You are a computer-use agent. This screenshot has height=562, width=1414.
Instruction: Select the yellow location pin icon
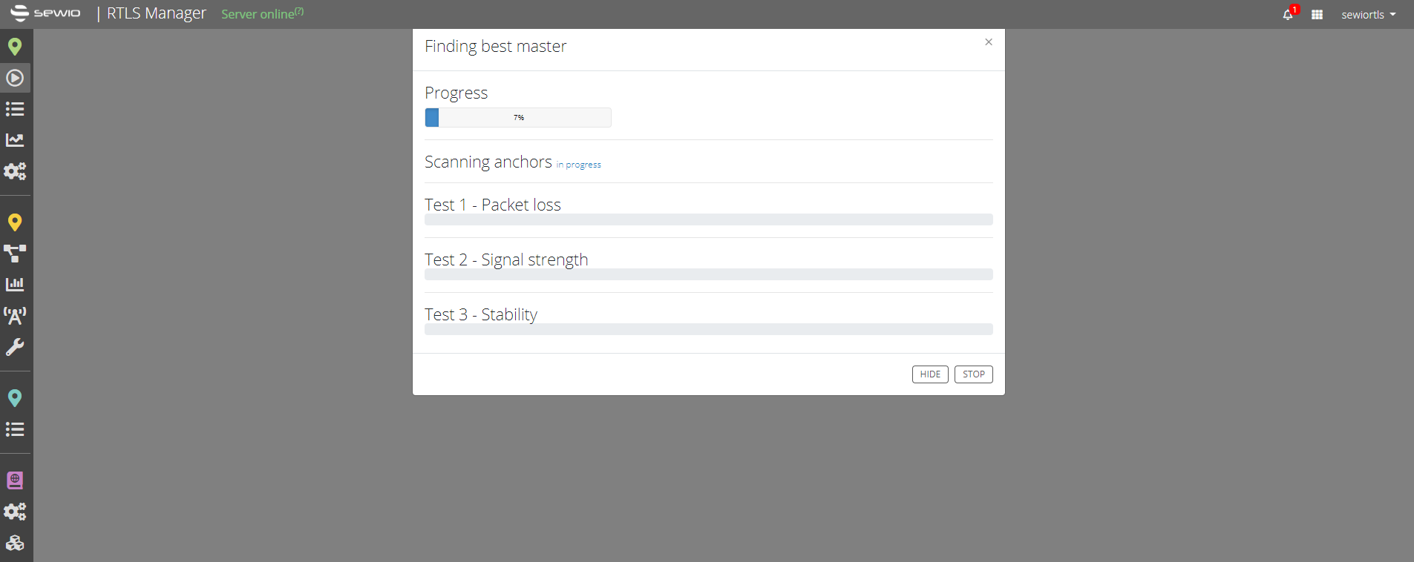click(15, 222)
